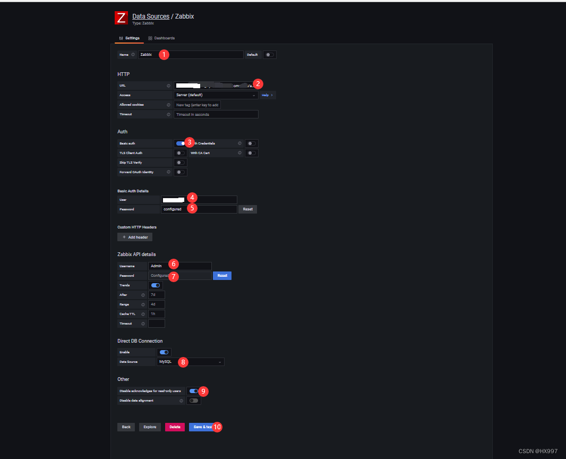
Task: Toggle Direct DB Connection Enable switch
Action: pos(164,352)
